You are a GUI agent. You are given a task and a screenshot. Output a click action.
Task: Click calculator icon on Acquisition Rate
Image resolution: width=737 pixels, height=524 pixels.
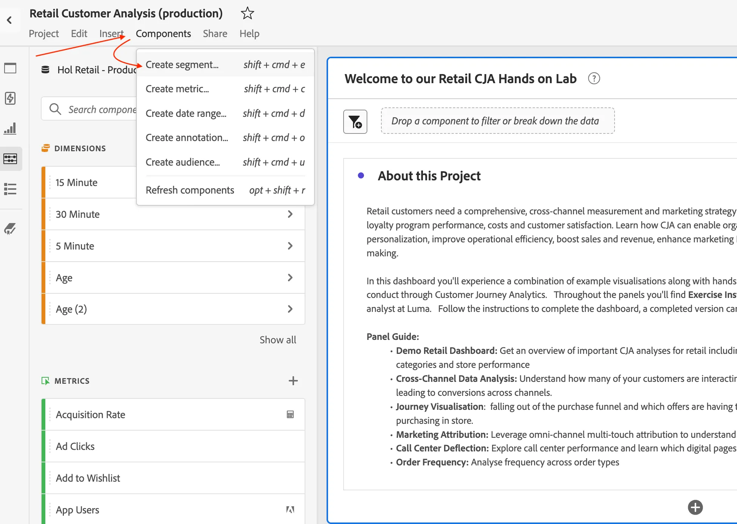click(x=290, y=414)
